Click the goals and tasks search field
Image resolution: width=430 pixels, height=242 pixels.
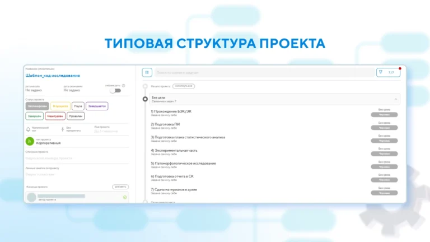264,72
